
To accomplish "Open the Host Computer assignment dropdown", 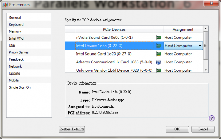I will coord(183,46).
